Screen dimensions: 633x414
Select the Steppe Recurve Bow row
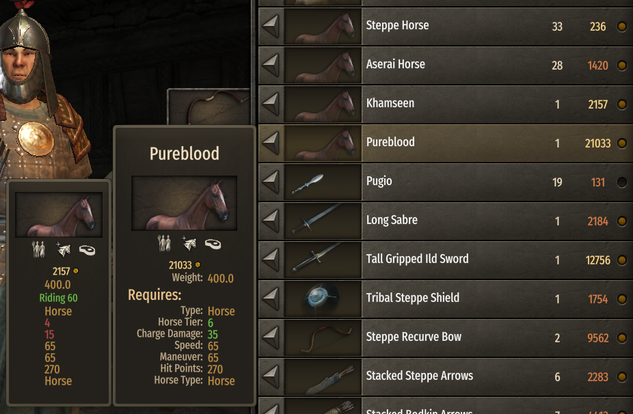(446, 338)
